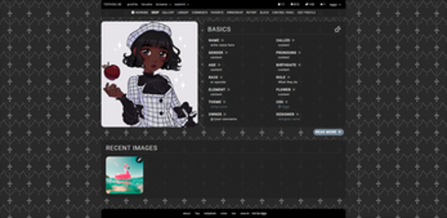Image resolution: width=447 pixels, height=218 pixels.
Task: Click the BLOCK option
Action: (x=264, y=12)
